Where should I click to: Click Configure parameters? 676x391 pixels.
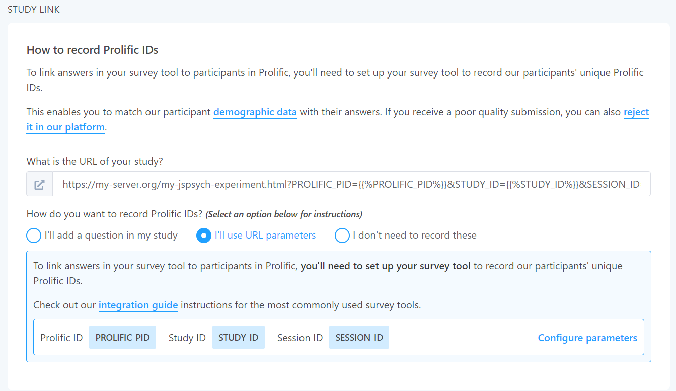(x=587, y=338)
